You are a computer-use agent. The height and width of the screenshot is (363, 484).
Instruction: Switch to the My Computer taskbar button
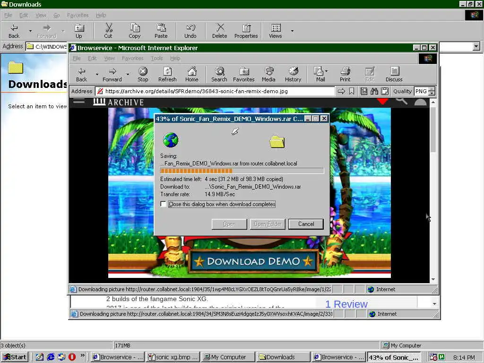[x=228, y=357]
